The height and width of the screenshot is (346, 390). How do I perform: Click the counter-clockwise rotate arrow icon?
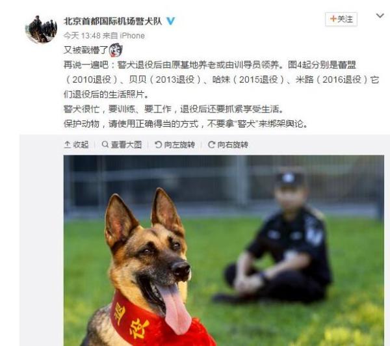(158, 144)
